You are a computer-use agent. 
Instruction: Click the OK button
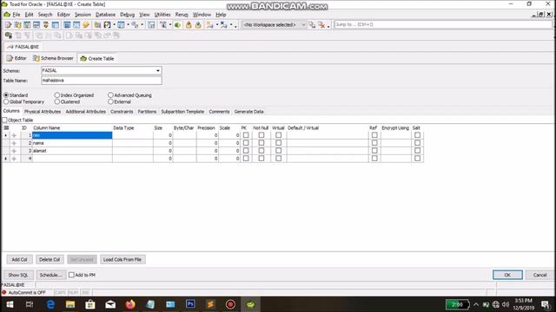click(x=507, y=275)
